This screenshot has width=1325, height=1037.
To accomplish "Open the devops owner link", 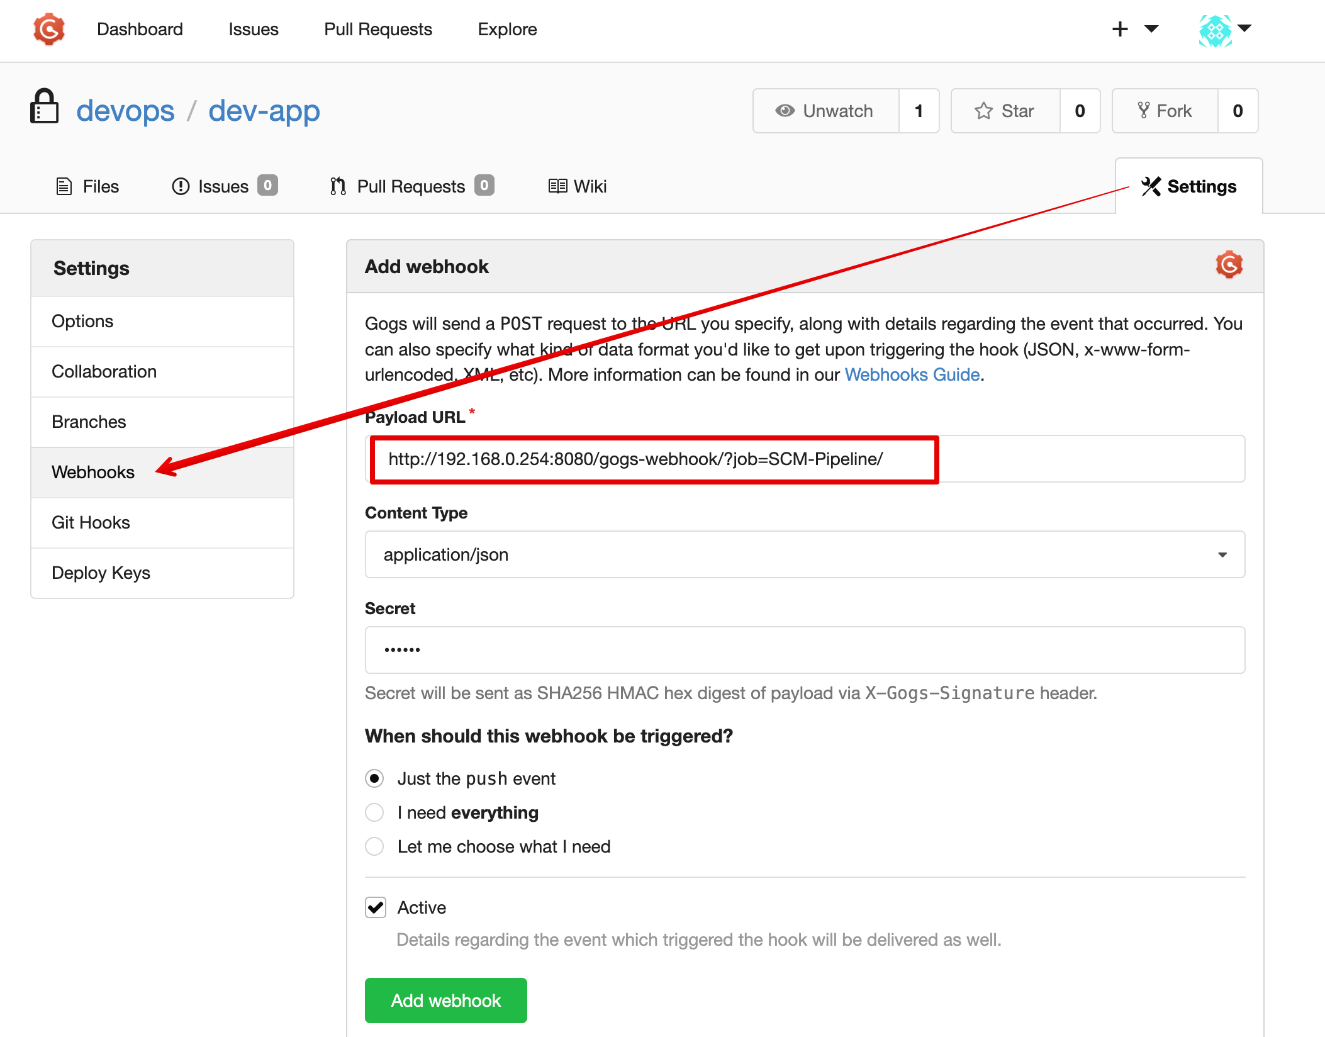I will (125, 111).
